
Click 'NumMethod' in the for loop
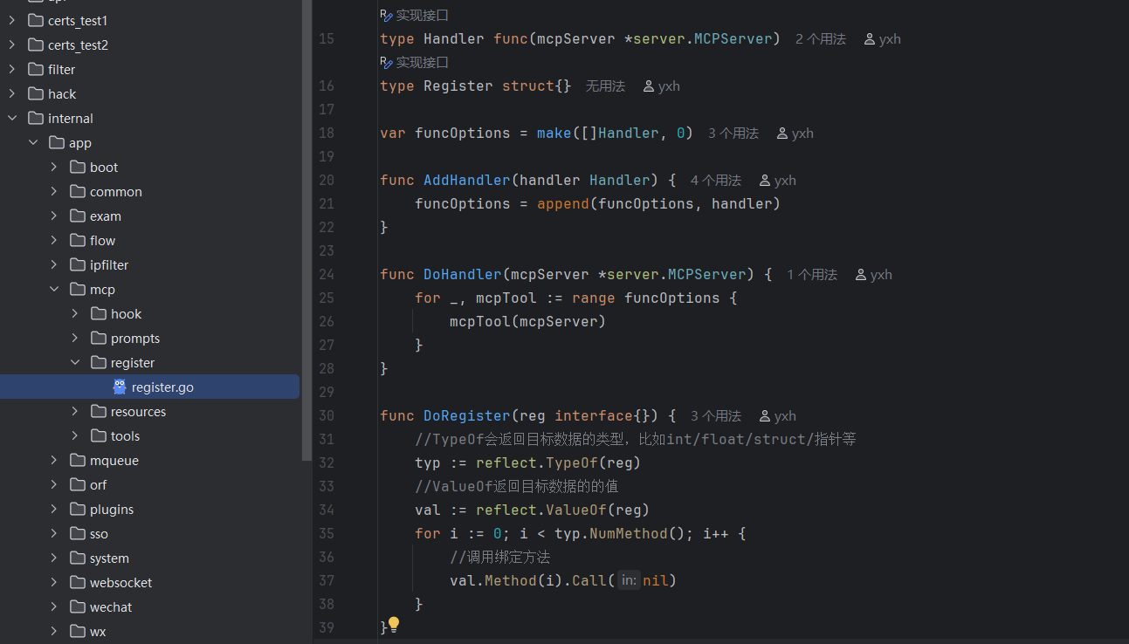tap(629, 533)
